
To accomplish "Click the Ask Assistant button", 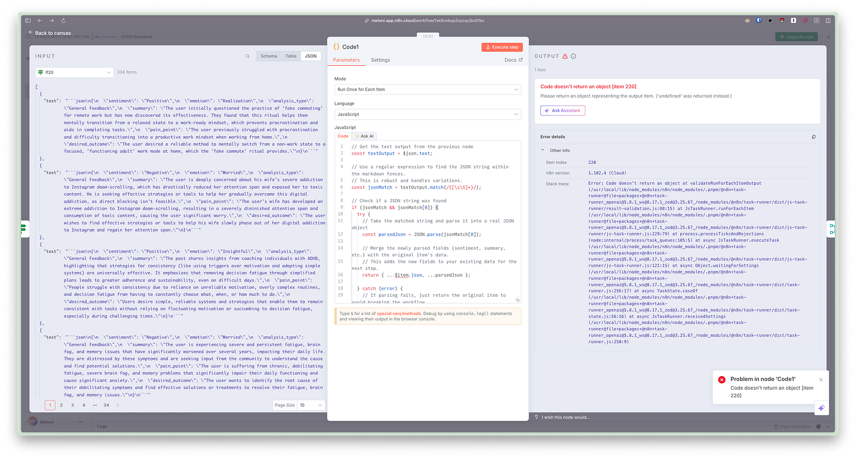I will coord(563,110).
